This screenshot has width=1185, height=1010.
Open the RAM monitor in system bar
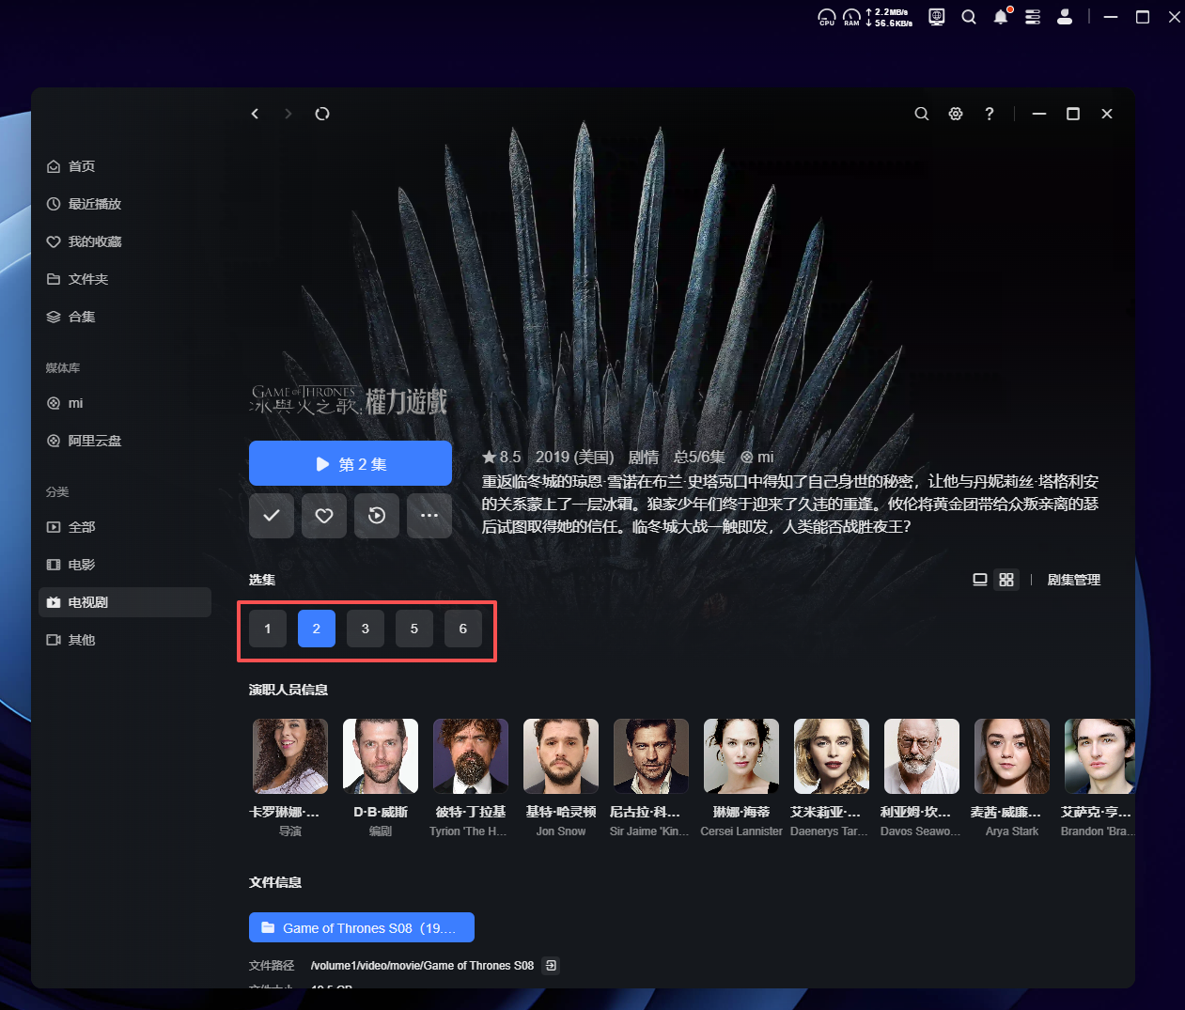(x=851, y=17)
